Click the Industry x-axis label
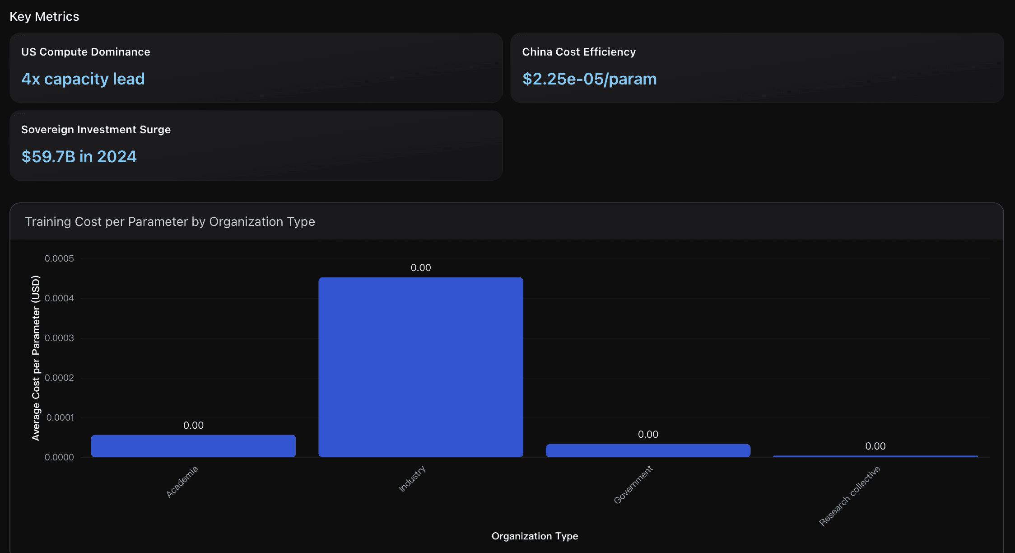 coord(412,478)
